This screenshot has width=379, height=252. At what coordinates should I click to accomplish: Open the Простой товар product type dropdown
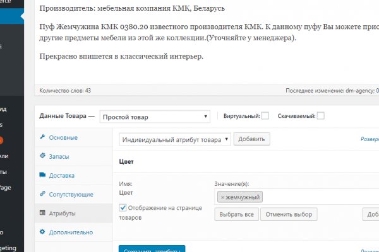pos(155,117)
